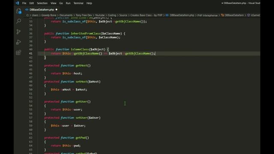Click $aUser parameter in setUser signature

coord(94,118)
